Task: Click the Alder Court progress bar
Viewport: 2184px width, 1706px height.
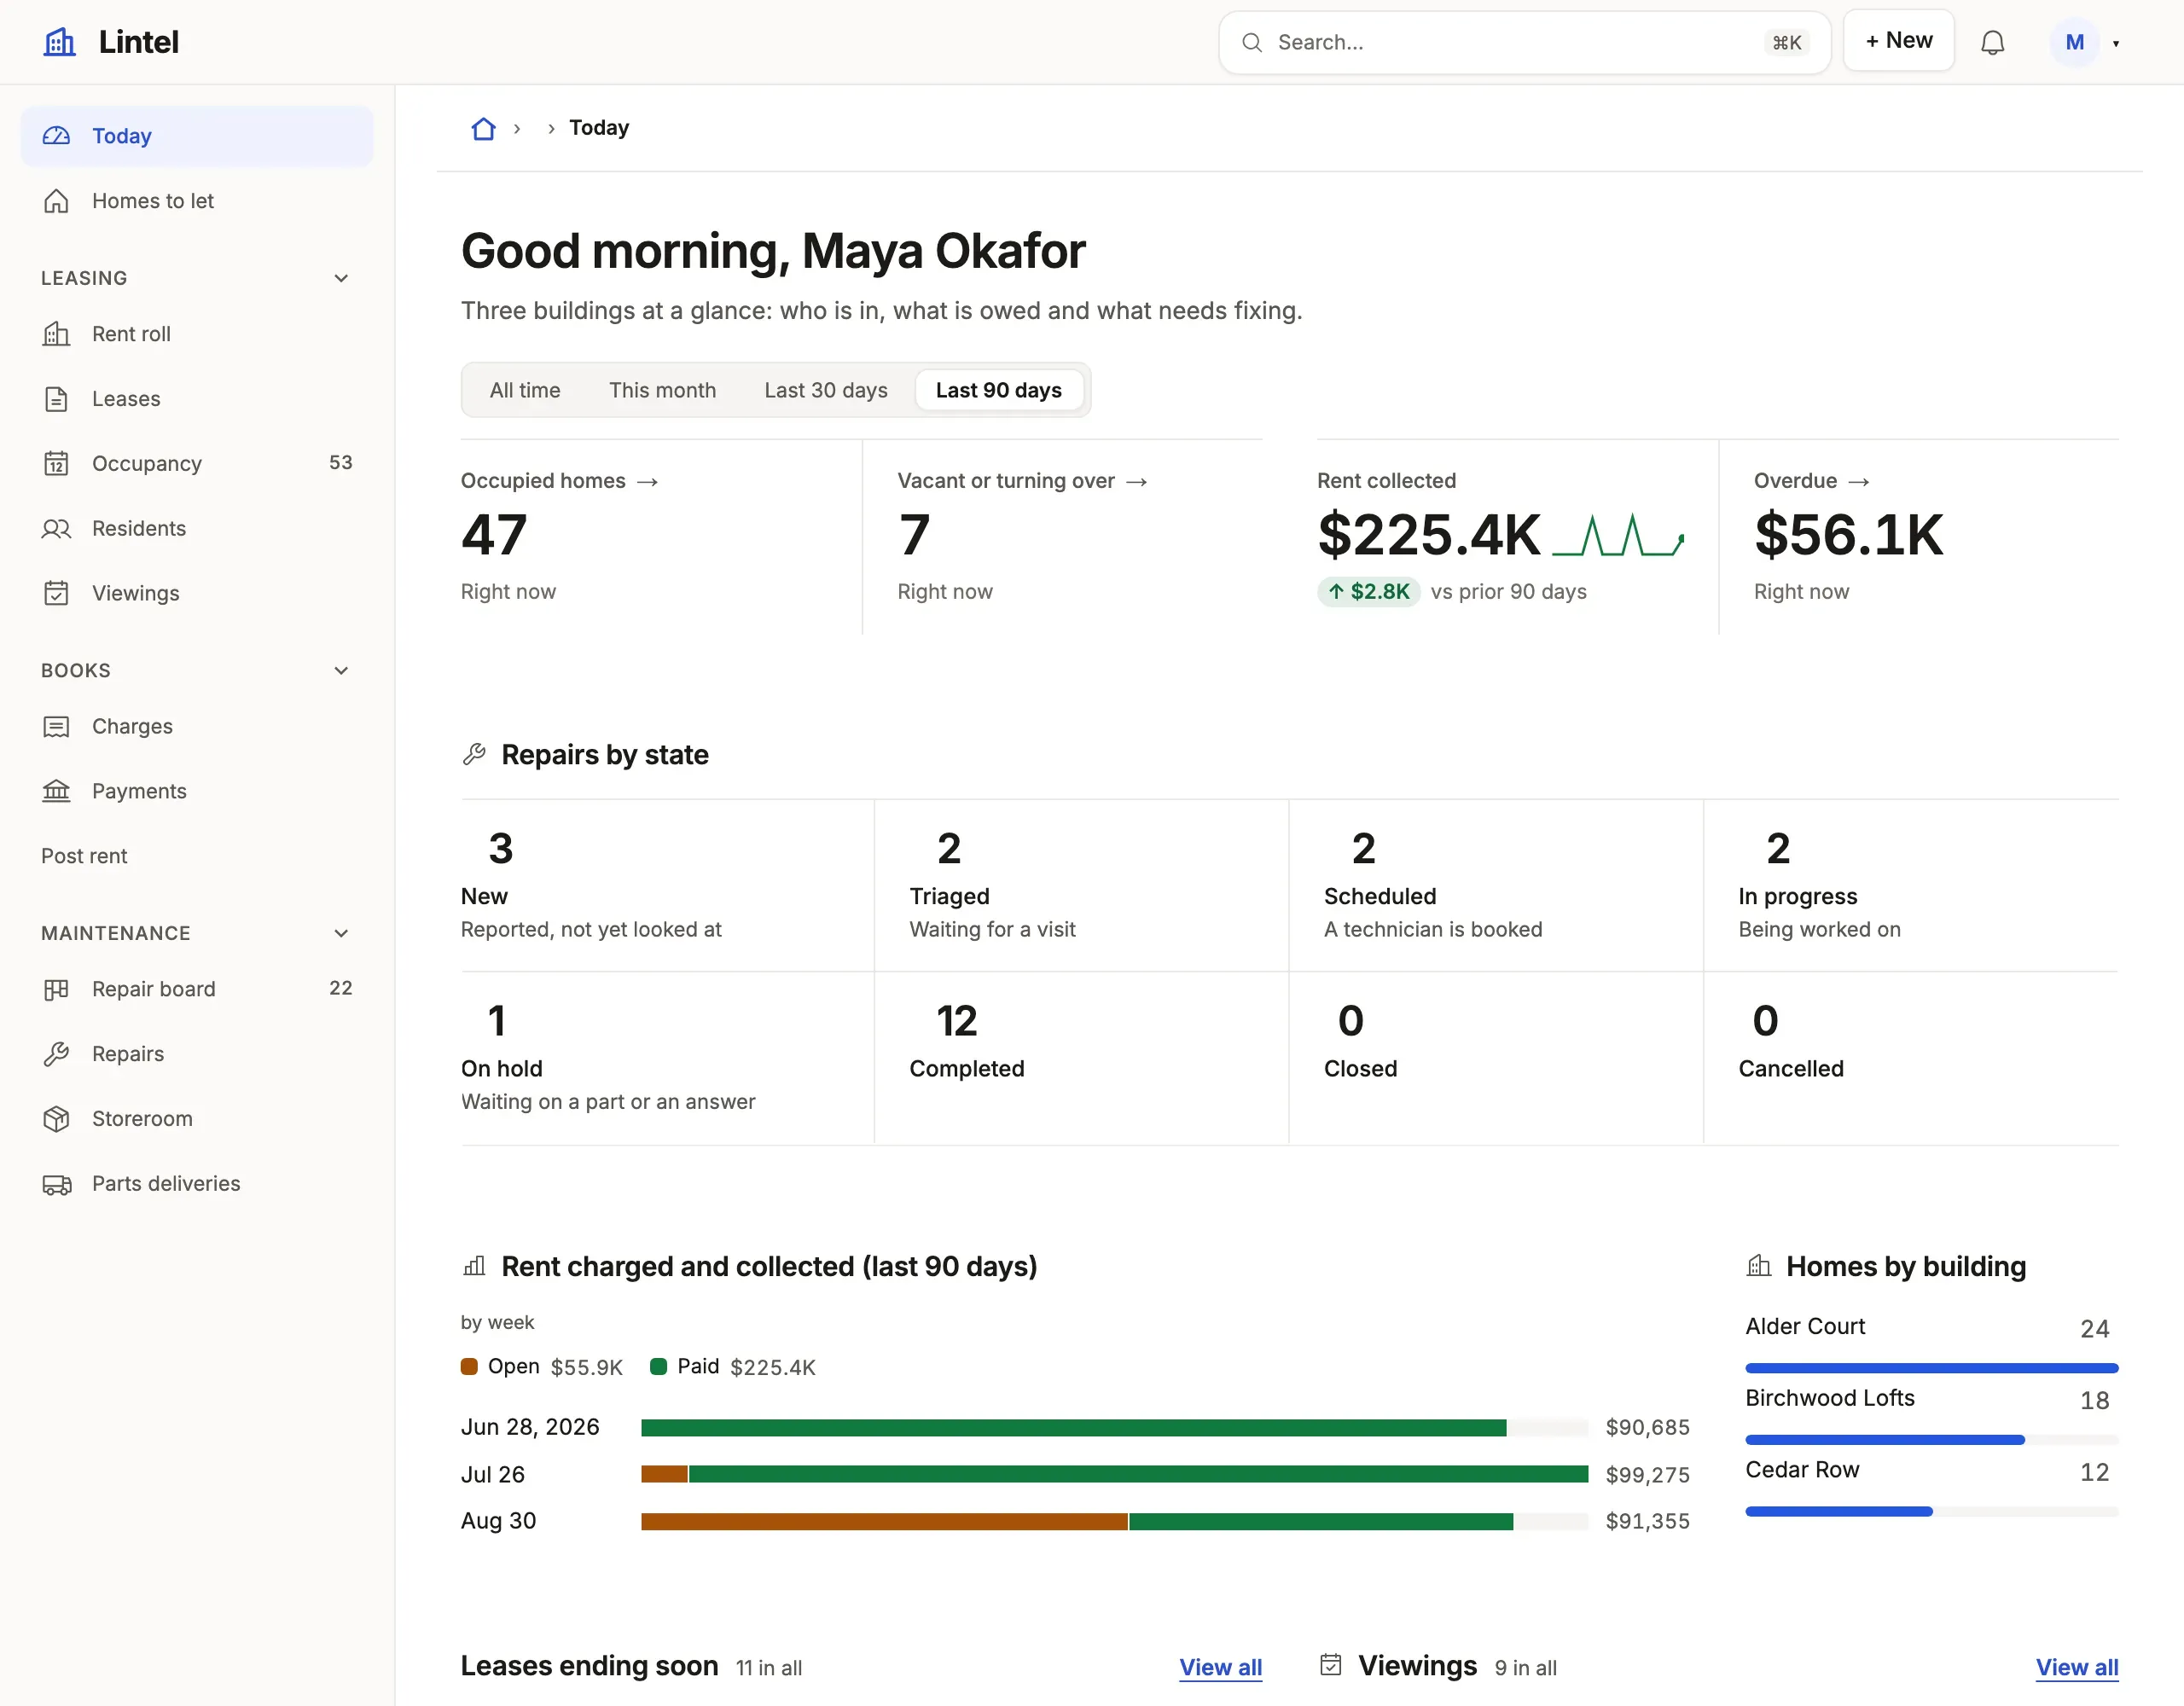Action: (1932, 1368)
